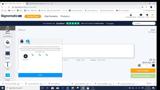Go back in browser history
The image size is (160, 90).
coord(2,7)
